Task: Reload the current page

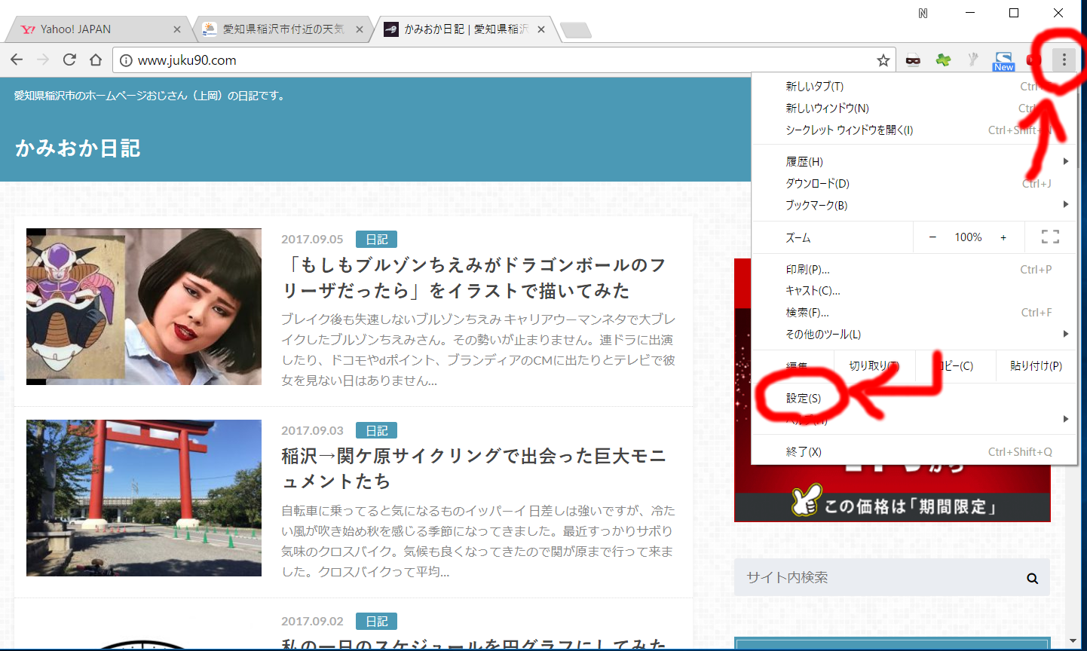Action: click(x=69, y=60)
